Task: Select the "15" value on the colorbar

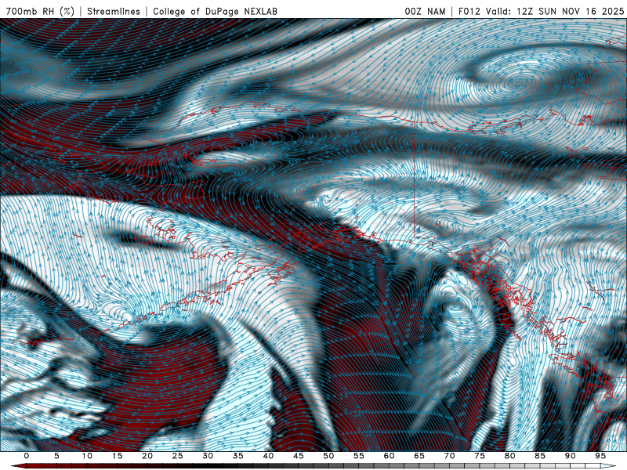Action: click(117, 456)
